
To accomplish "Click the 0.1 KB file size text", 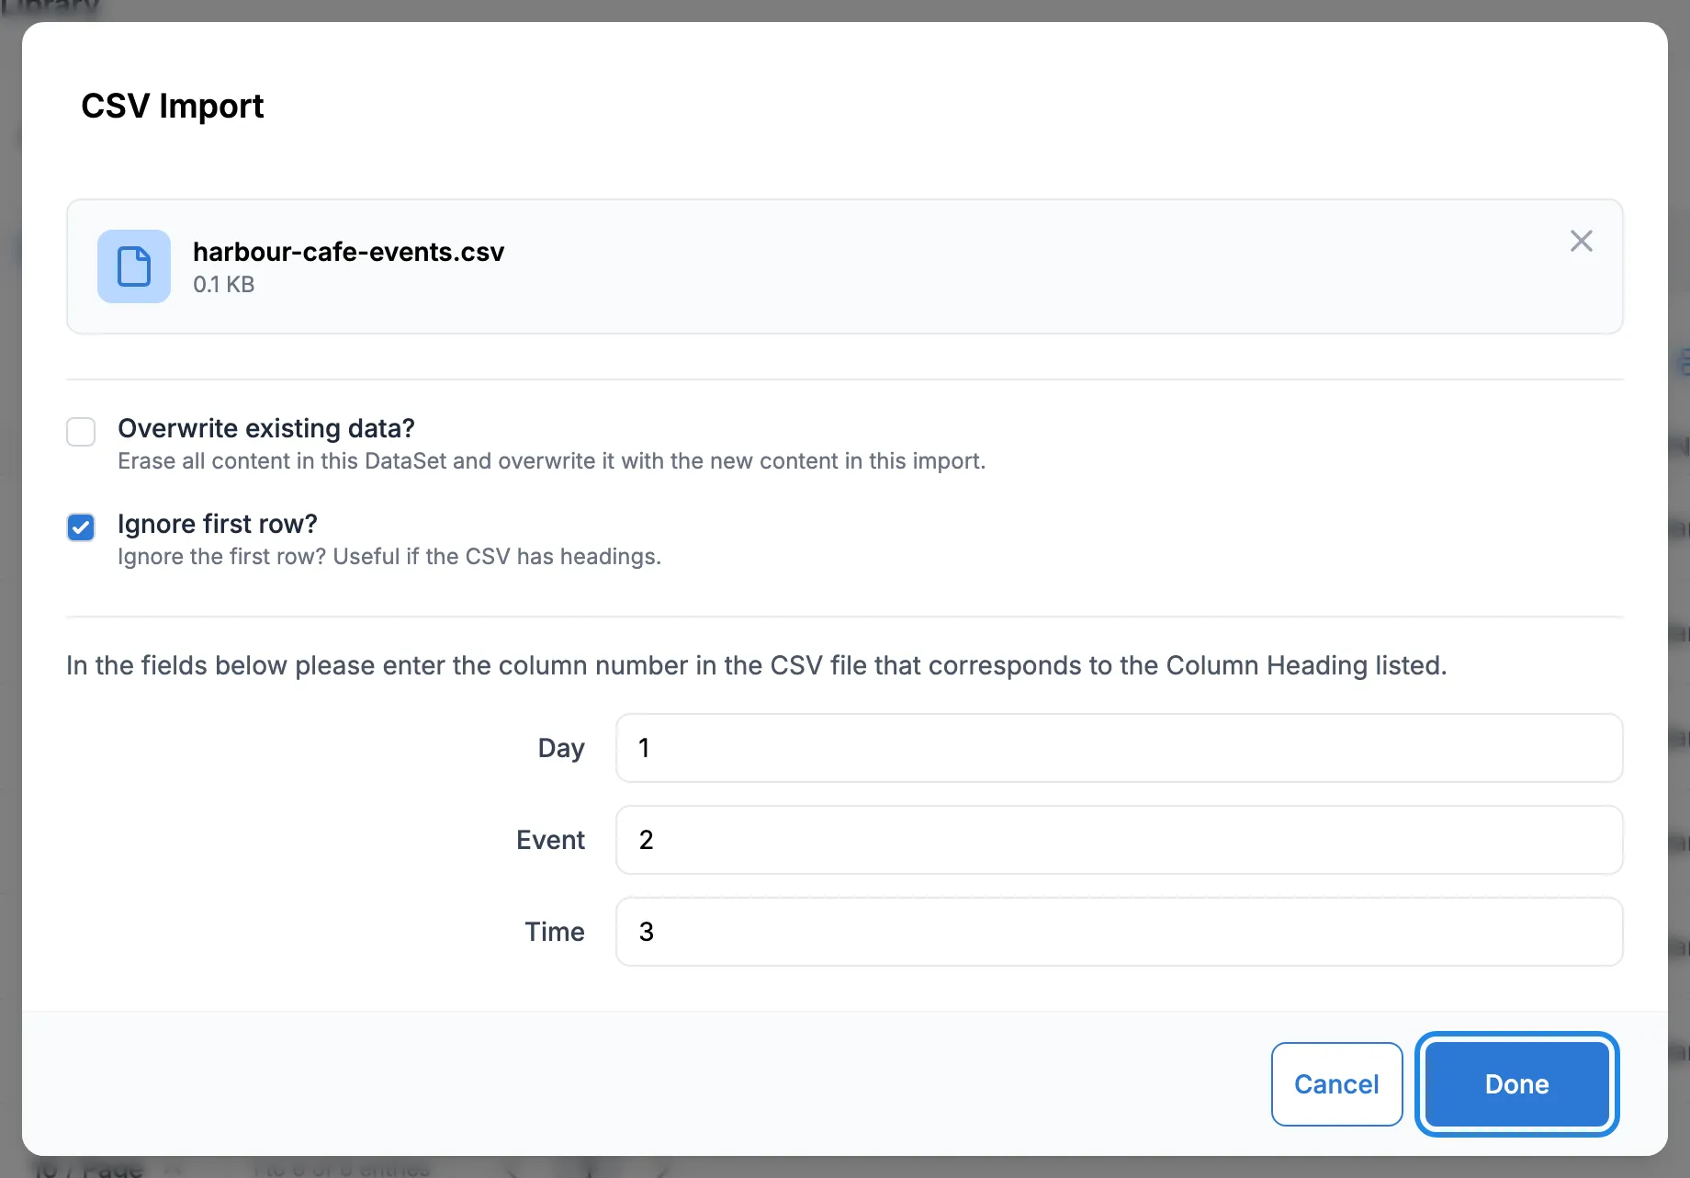I will point(223,285).
